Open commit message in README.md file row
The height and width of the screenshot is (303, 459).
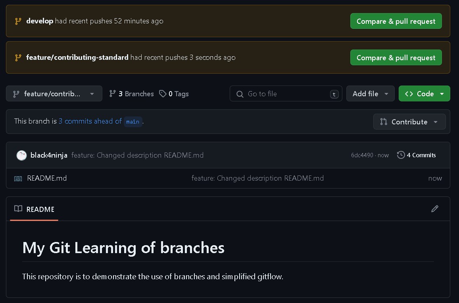(x=257, y=178)
